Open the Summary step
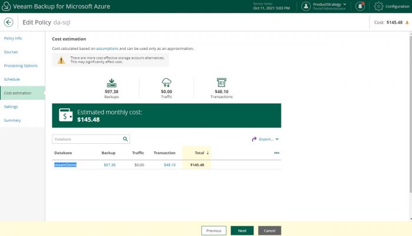The width and height of the screenshot is (412, 236). coord(12,120)
